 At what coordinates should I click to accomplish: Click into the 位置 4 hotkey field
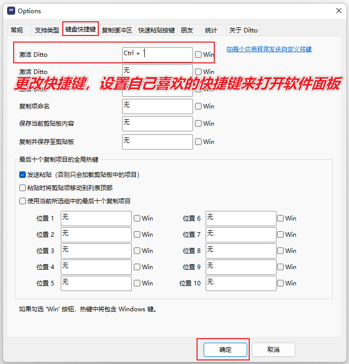pos(96,267)
